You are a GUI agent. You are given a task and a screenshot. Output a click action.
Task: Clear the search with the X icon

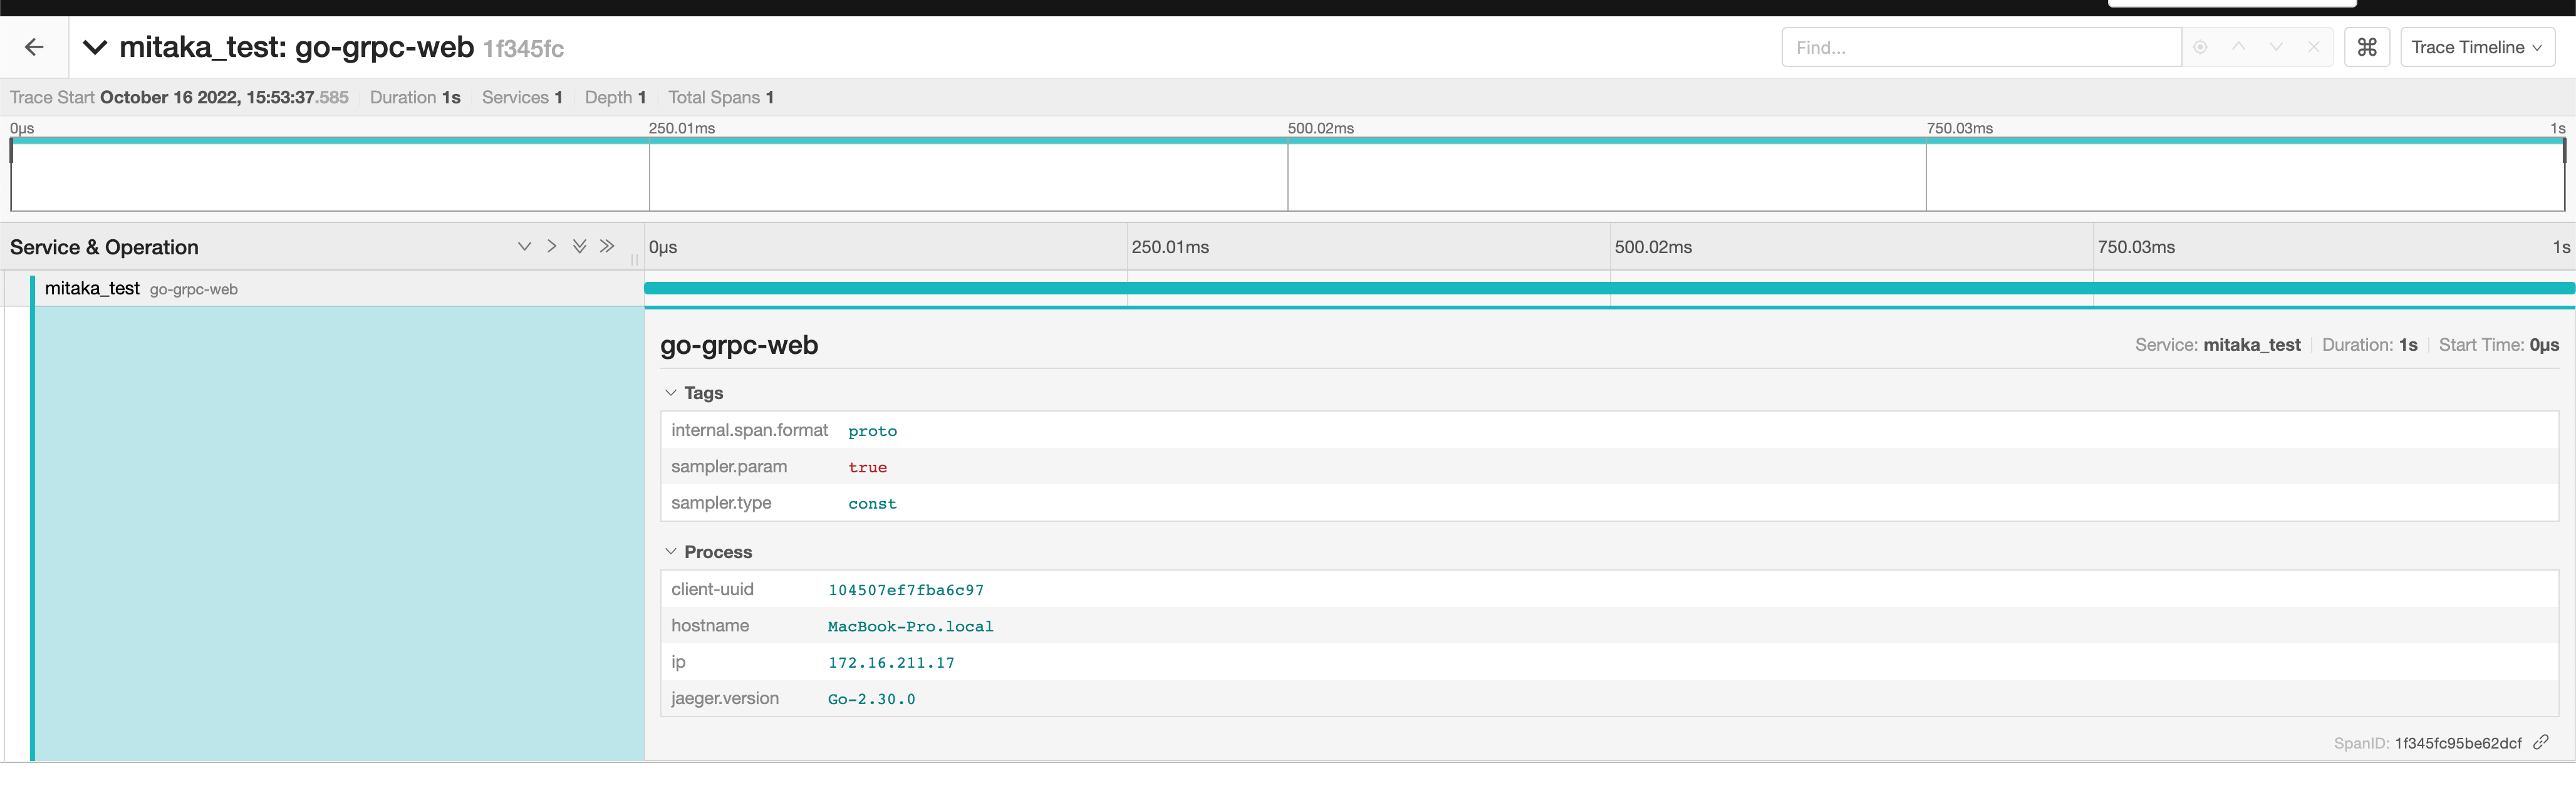tap(2313, 47)
